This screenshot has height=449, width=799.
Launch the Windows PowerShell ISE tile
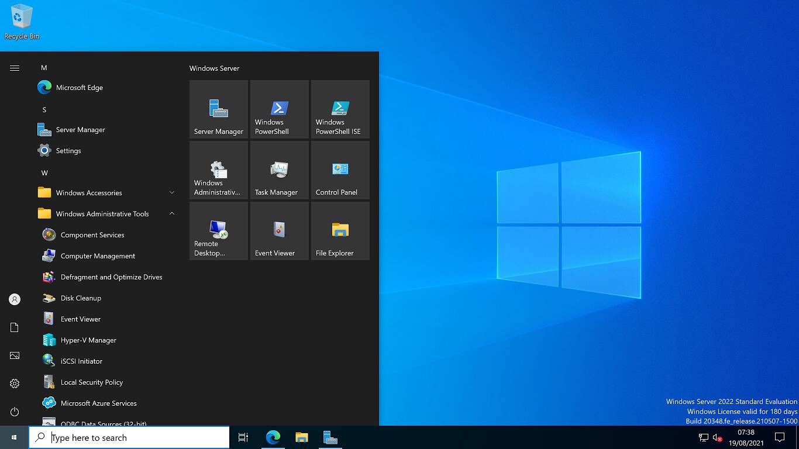point(340,109)
